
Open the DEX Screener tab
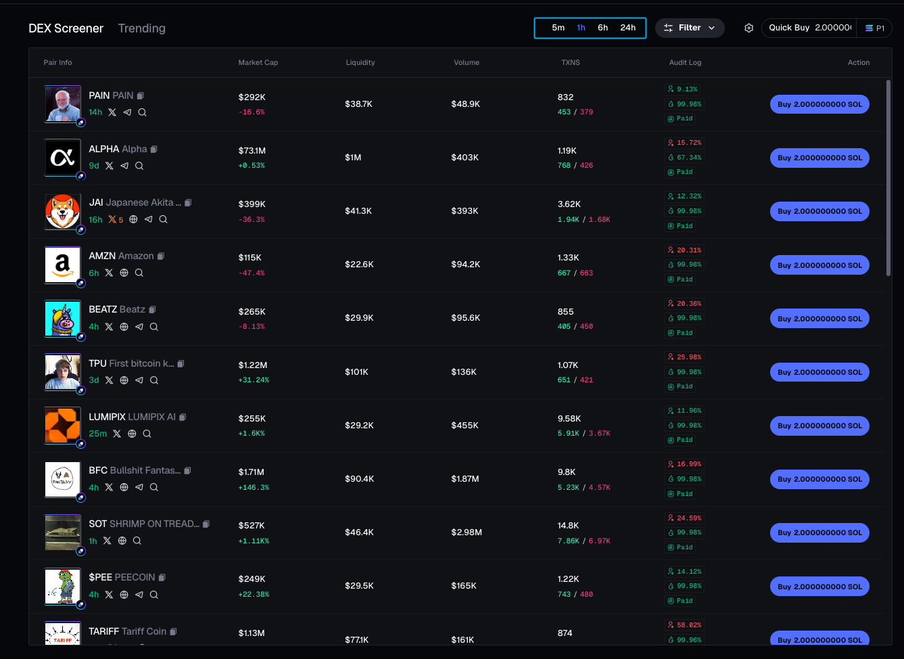66,28
